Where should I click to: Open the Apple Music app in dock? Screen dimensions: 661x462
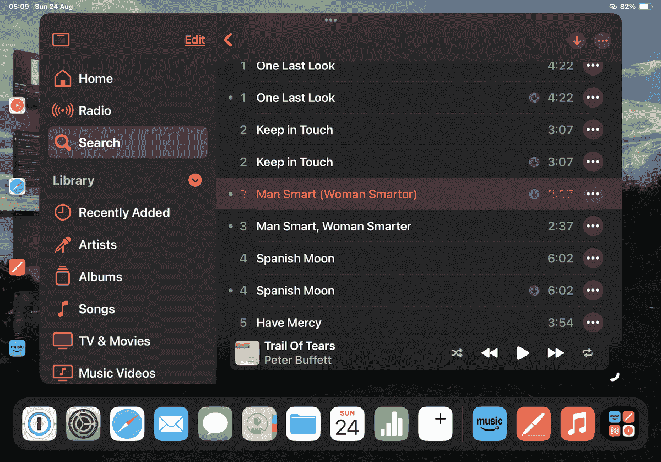click(x=578, y=424)
